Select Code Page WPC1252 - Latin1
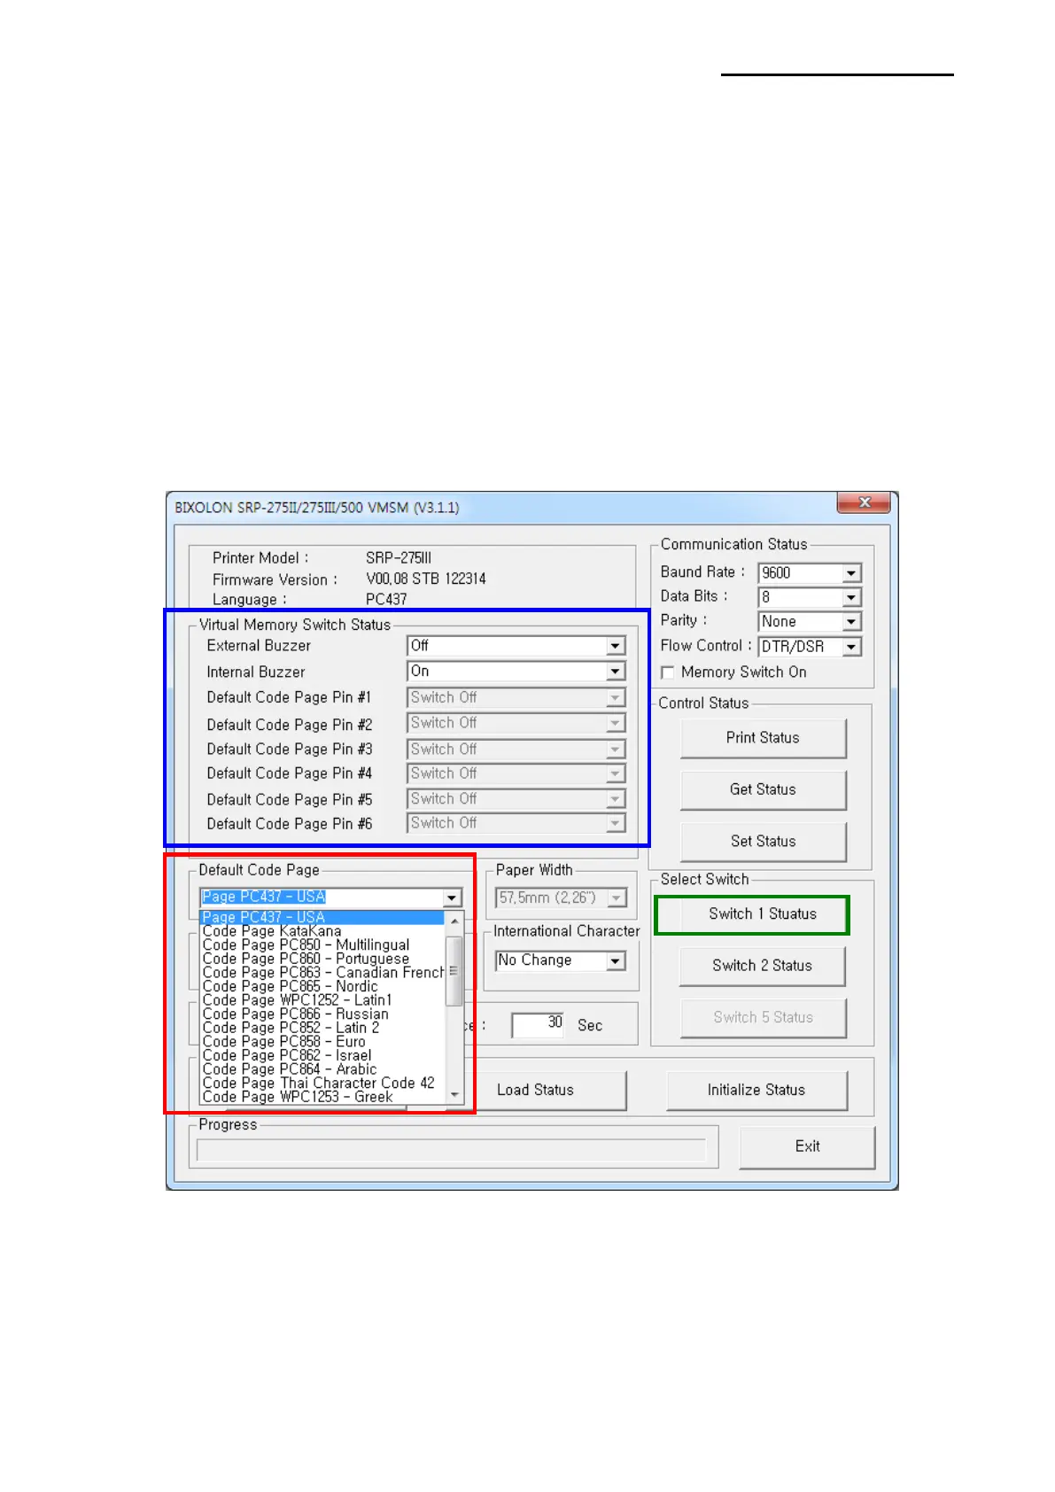Viewport: 1055px width, 1492px height. tap(322, 1000)
